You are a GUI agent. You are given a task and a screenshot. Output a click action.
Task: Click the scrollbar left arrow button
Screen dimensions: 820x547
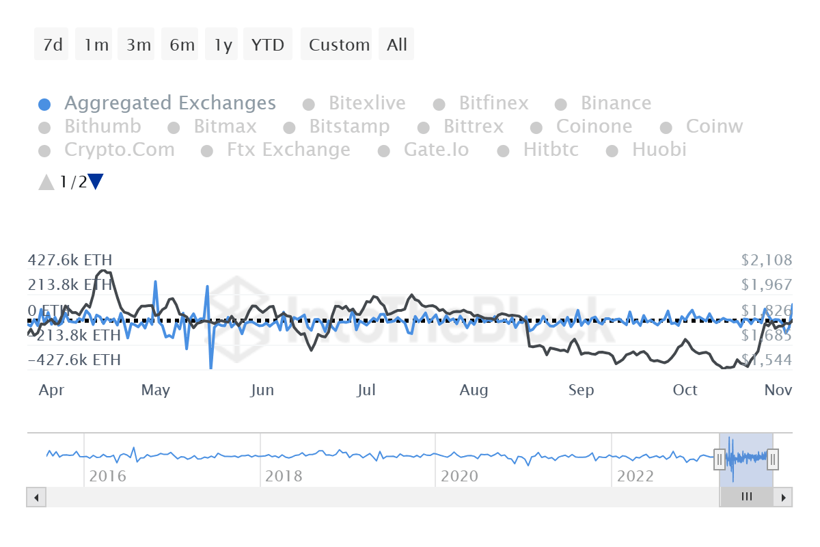[36, 497]
